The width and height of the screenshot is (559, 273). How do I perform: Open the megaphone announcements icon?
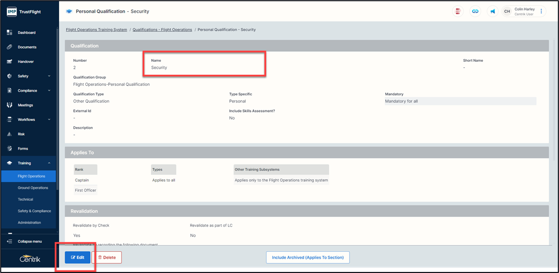click(x=492, y=11)
